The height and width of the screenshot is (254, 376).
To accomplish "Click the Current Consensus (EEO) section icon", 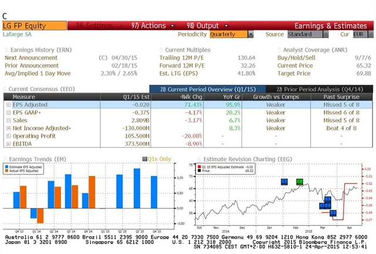I will click(6, 88).
